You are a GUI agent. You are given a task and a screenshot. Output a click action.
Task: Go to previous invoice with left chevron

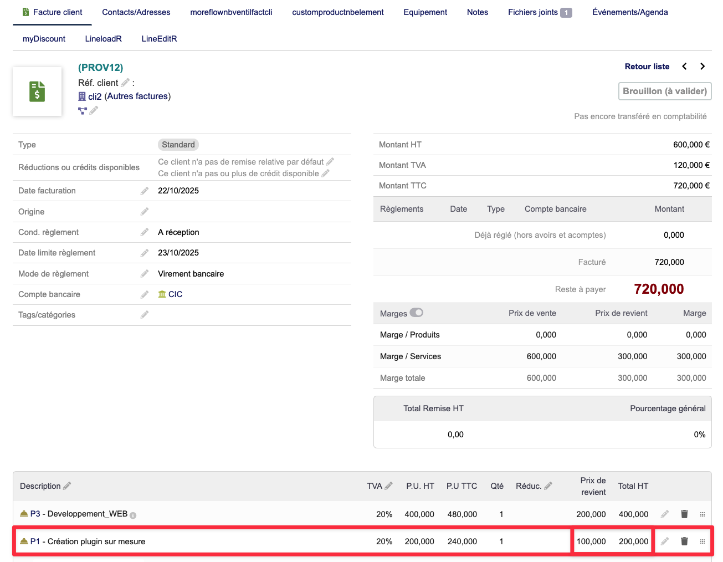click(685, 67)
